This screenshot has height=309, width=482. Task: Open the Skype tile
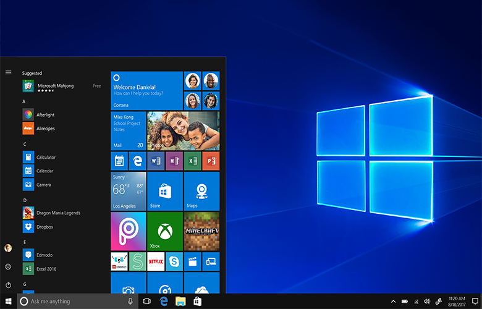[174, 261]
